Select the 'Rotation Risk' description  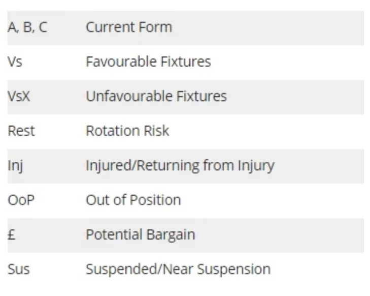point(127,131)
